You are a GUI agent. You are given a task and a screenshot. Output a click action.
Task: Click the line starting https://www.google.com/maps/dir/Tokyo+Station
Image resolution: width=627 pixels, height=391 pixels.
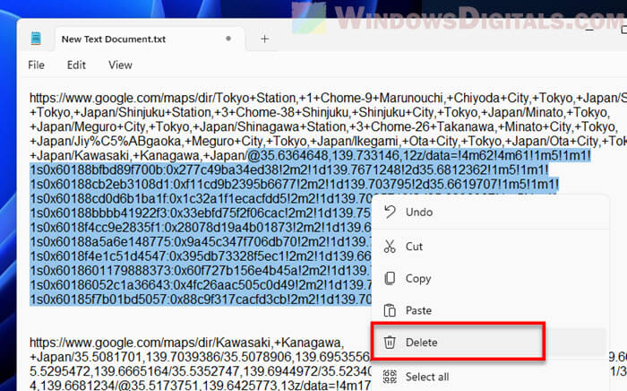[x=328, y=98]
